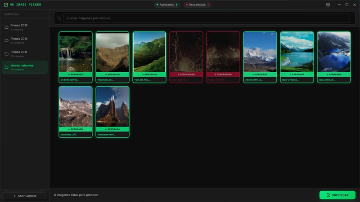Click the Descartadas: 2 counter badge

pyautogui.click(x=198, y=4)
